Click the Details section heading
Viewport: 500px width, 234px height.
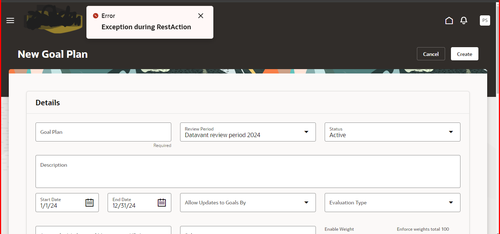(x=48, y=103)
